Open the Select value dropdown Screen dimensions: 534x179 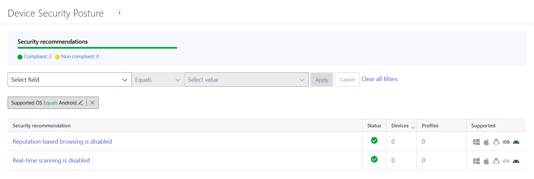(247, 80)
